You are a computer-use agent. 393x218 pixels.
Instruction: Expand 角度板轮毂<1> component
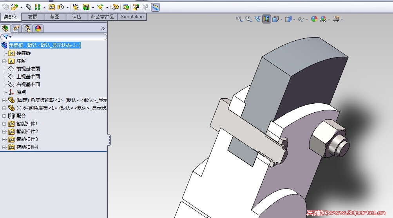click(4, 100)
